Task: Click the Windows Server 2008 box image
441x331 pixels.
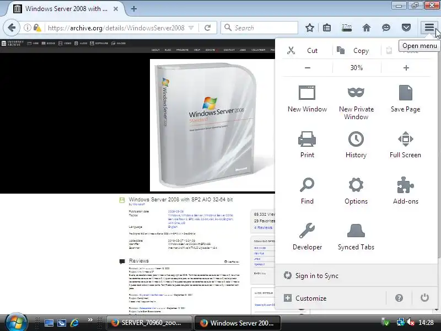Action: click(x=212, y=125)
